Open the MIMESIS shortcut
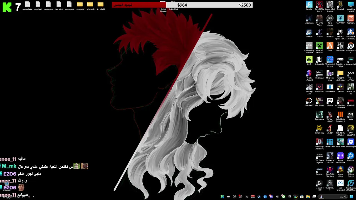The width and height of the screenshot is (356, 200). coord(330,129)
